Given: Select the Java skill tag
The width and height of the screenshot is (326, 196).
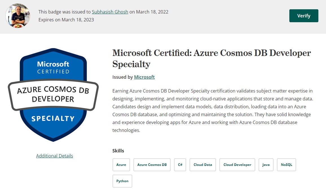Looking at the screenshot, I should point(266,165).
